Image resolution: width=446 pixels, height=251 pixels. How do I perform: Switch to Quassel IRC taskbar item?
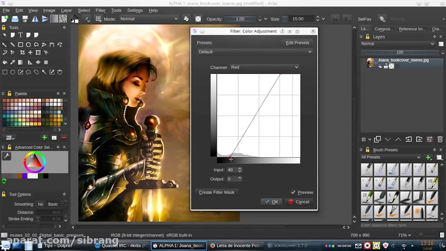coord(121,246)
